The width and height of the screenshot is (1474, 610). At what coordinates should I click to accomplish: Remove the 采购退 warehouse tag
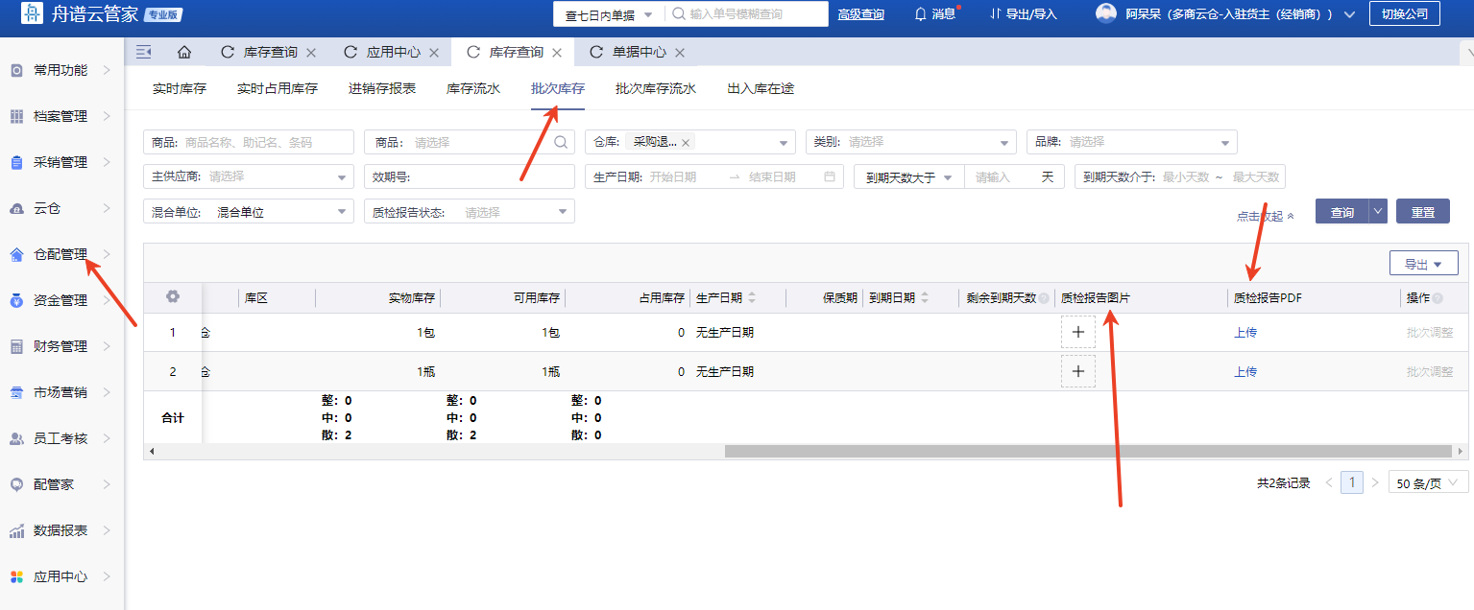(686, 143)
